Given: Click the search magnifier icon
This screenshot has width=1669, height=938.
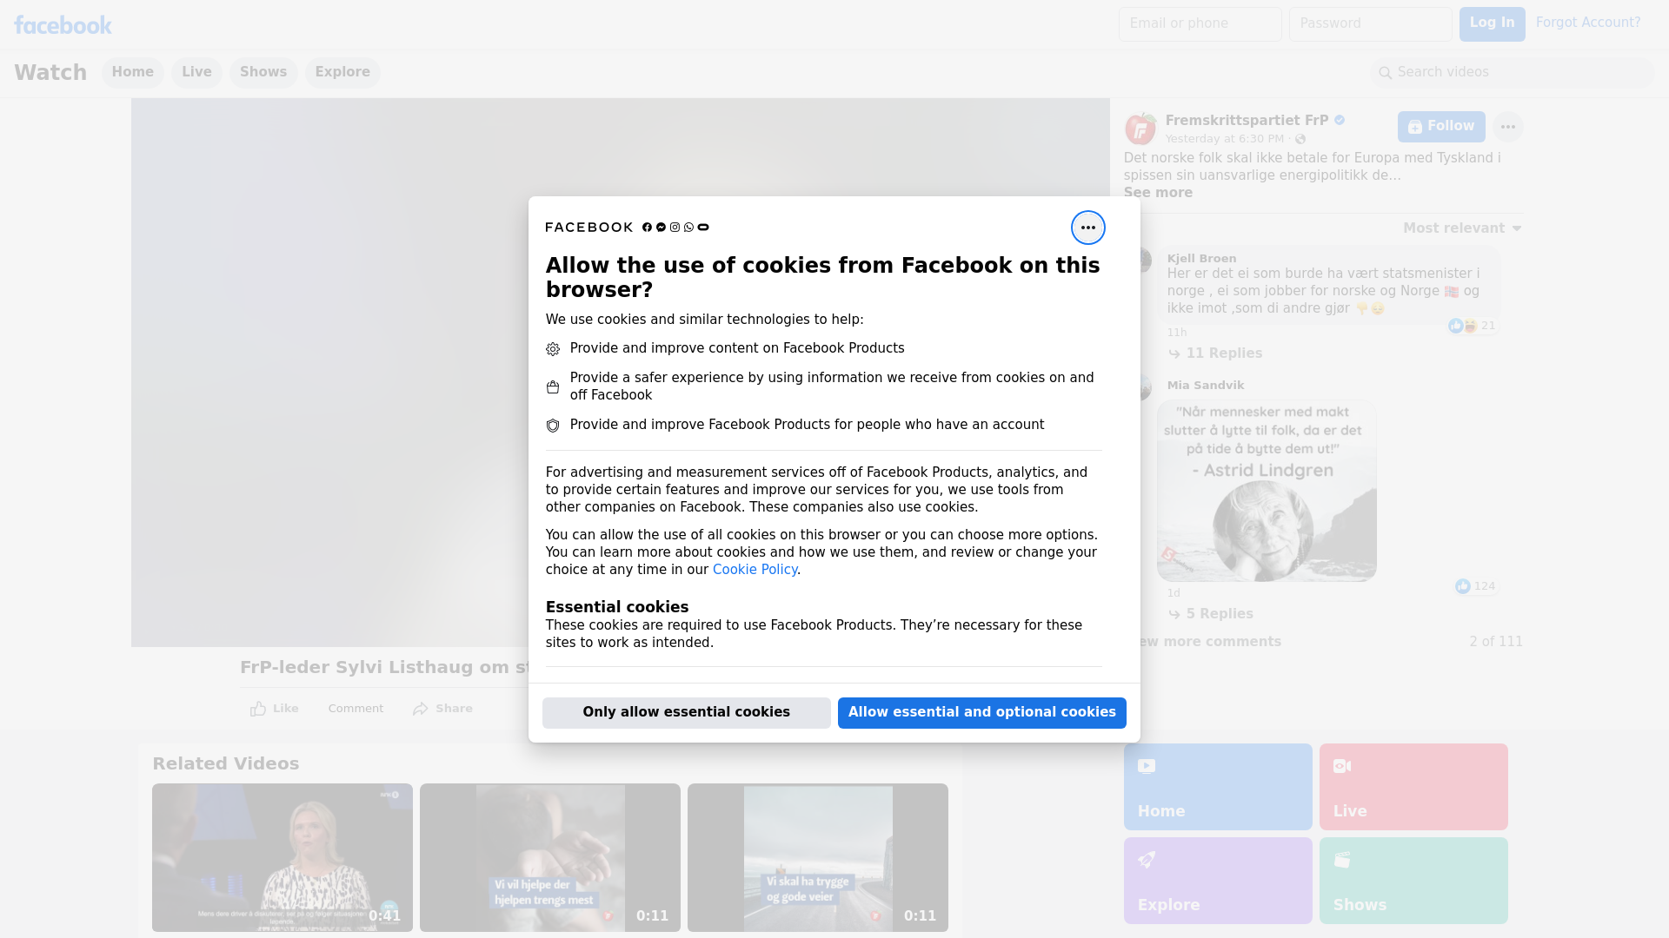Looking at the screenshot, I should click(1385, 73).
